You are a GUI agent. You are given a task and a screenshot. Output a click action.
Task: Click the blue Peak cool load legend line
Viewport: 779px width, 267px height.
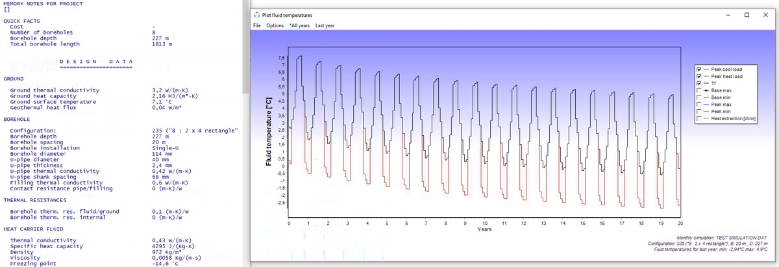[706, 69]
